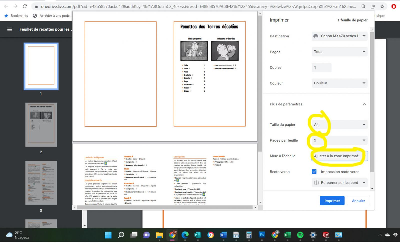The width and height of the screenshot is (400, 244).
Task: Uncheck Impression recto verso checkbox
Action: tap(314, 172)
